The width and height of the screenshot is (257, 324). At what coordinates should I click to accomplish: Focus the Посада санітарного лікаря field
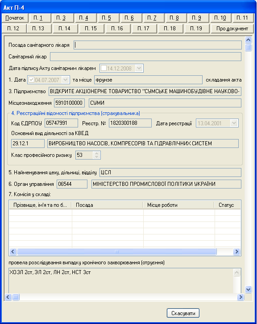(x=158, y=45)
